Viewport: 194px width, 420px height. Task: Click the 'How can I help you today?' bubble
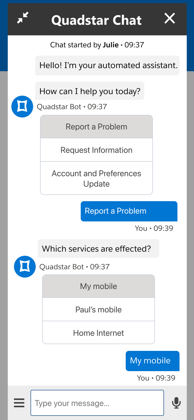[90, 91]
